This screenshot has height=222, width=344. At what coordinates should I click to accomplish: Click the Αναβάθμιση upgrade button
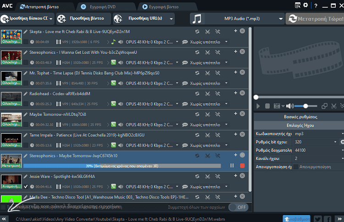coord(296,219)
